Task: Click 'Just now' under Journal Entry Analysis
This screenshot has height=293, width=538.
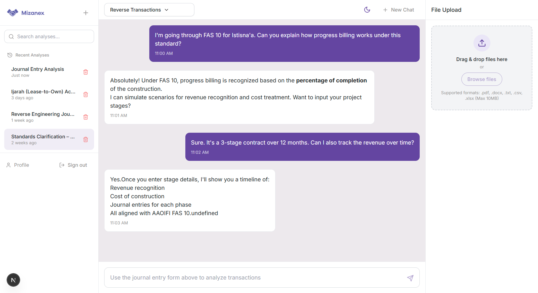Action: (x=20, y=75)
